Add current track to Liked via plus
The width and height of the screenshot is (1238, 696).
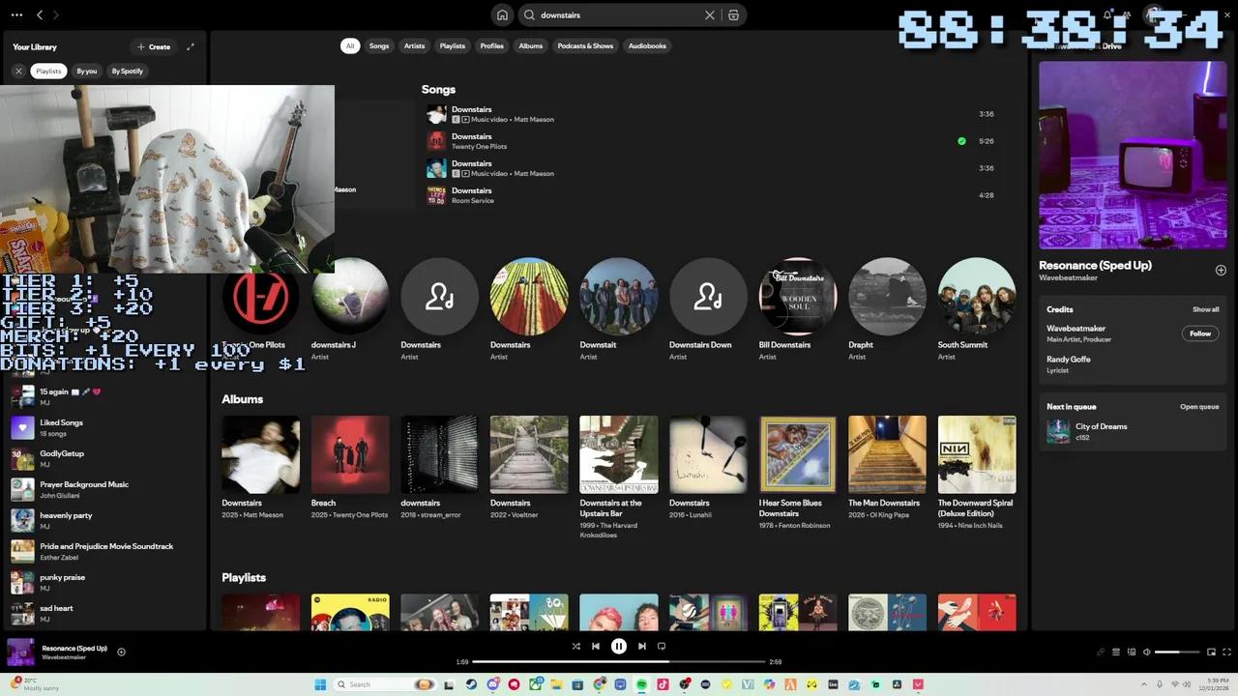point(121,652)
